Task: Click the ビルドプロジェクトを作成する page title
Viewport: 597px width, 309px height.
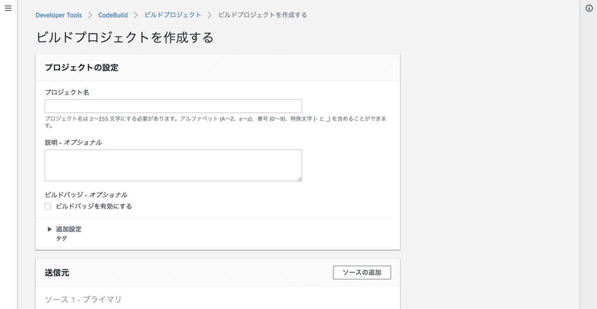Action: pos(125,37)
